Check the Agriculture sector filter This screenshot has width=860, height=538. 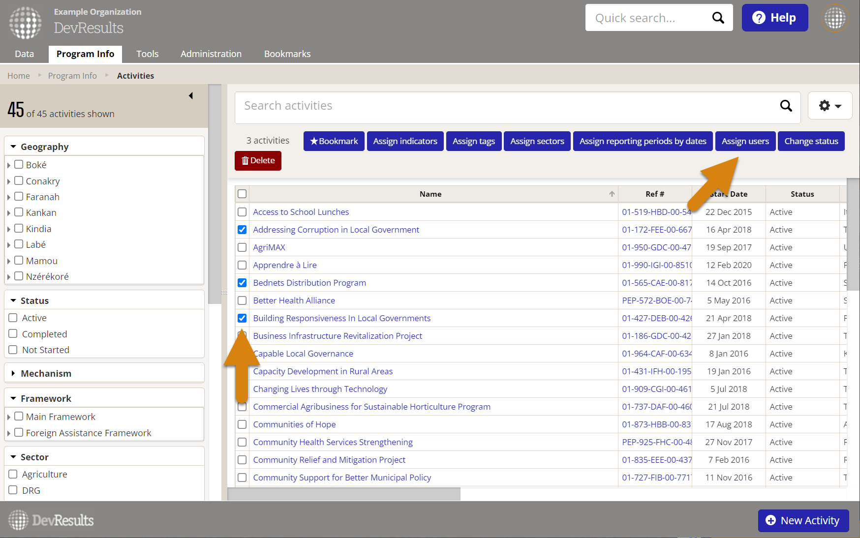(13, 474)
